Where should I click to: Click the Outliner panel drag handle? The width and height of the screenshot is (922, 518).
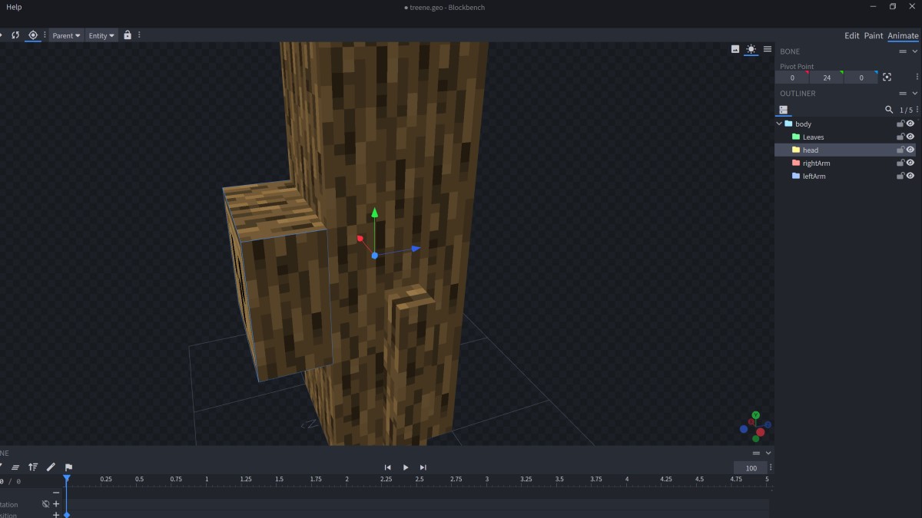tap(903, 94)
